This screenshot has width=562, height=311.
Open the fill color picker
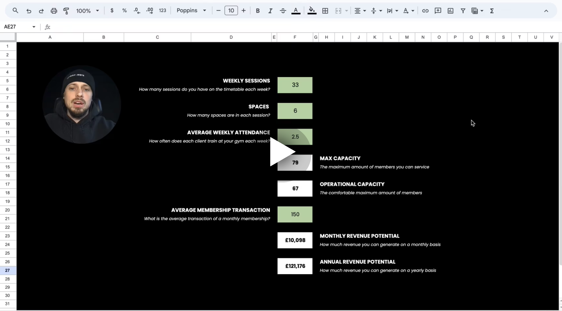coord(312,11)
